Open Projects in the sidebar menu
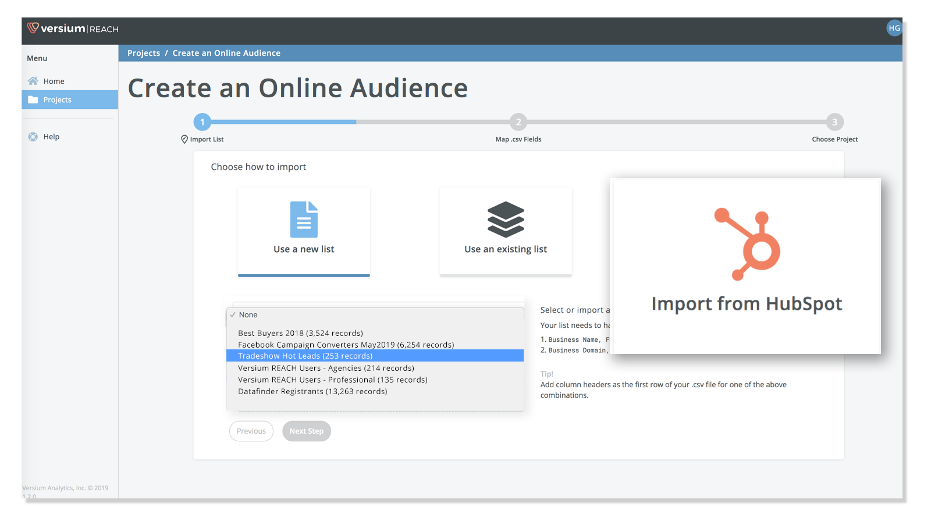 (x=70, y=100)
